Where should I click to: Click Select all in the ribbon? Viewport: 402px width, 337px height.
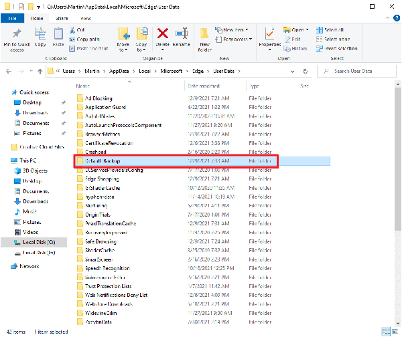click(x=330, y=30)
